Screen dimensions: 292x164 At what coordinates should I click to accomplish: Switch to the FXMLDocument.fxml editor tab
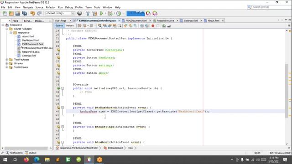coord(136,20)
